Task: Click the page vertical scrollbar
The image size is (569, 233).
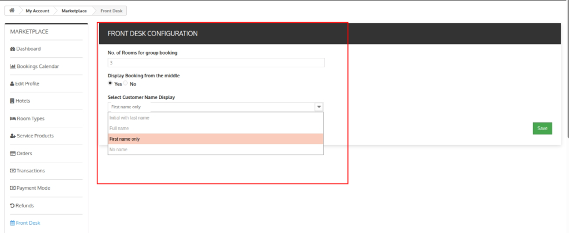Action: tap(567, 69)
